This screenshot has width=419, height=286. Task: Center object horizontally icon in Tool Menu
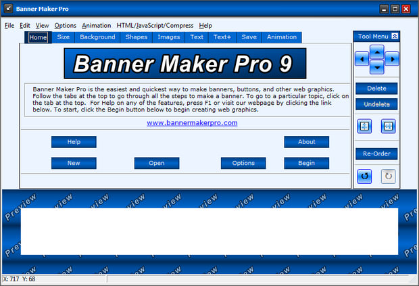coord(388,126)
